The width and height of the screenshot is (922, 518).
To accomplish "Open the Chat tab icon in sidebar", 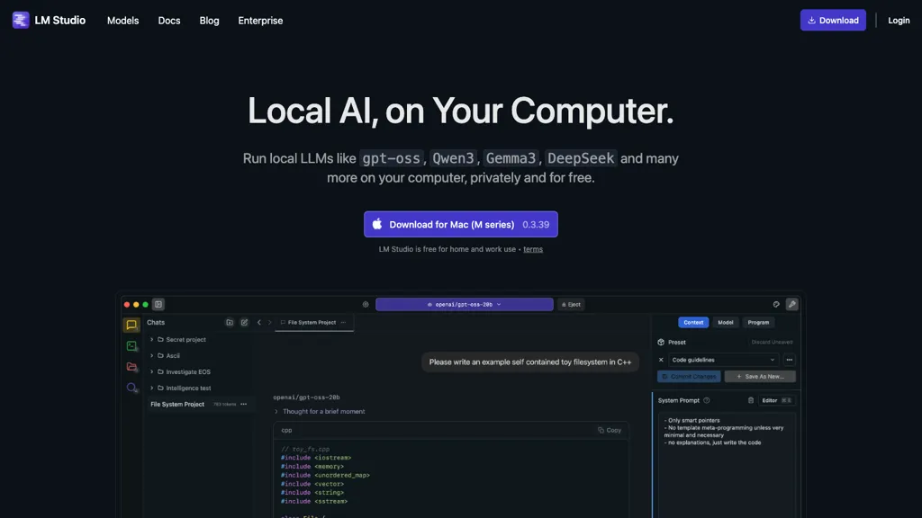I will pyautogui.click(x=131, y=325).
